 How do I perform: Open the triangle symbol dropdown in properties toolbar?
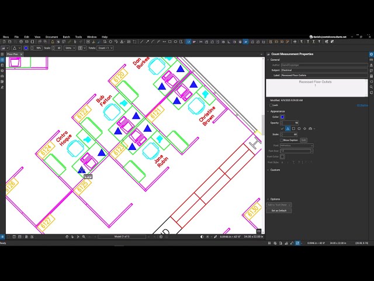pyautogui.click(x=16, y=48)
